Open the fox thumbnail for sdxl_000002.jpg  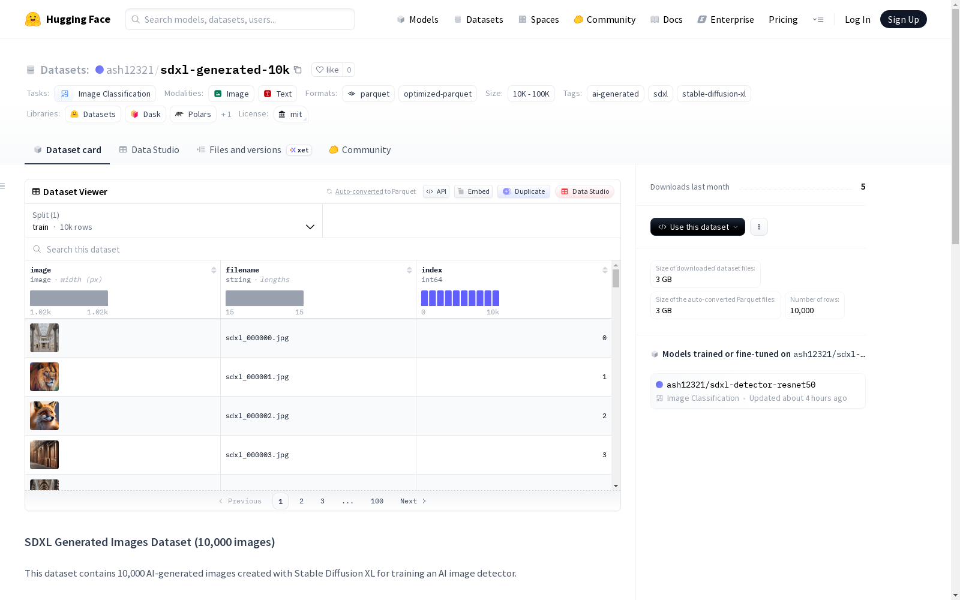coord(44,416)
